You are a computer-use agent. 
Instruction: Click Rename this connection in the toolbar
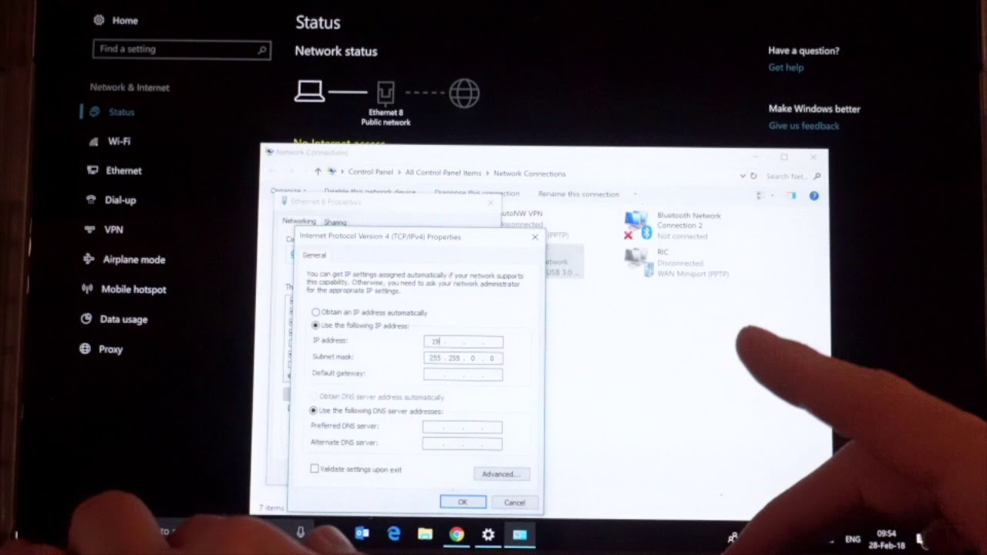578,194
